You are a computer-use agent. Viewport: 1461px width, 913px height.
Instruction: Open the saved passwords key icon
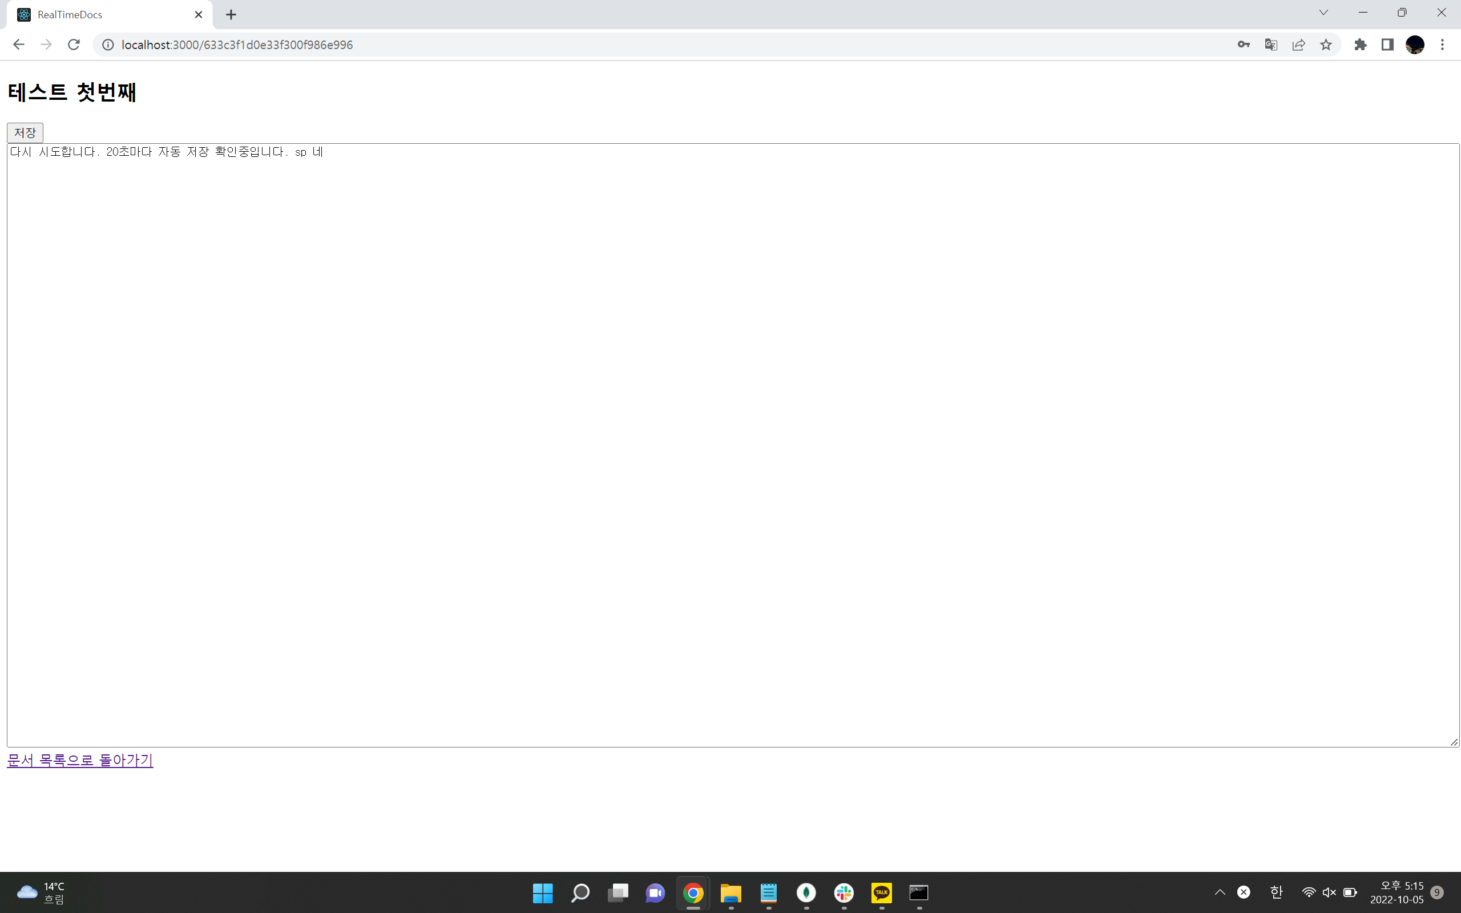(x=1243, y=45)
